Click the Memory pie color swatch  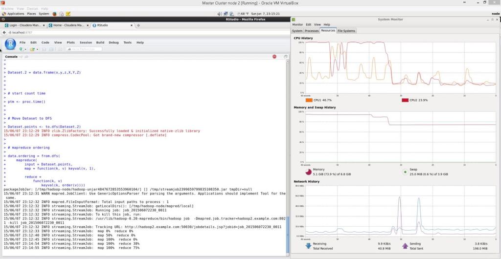308,172
